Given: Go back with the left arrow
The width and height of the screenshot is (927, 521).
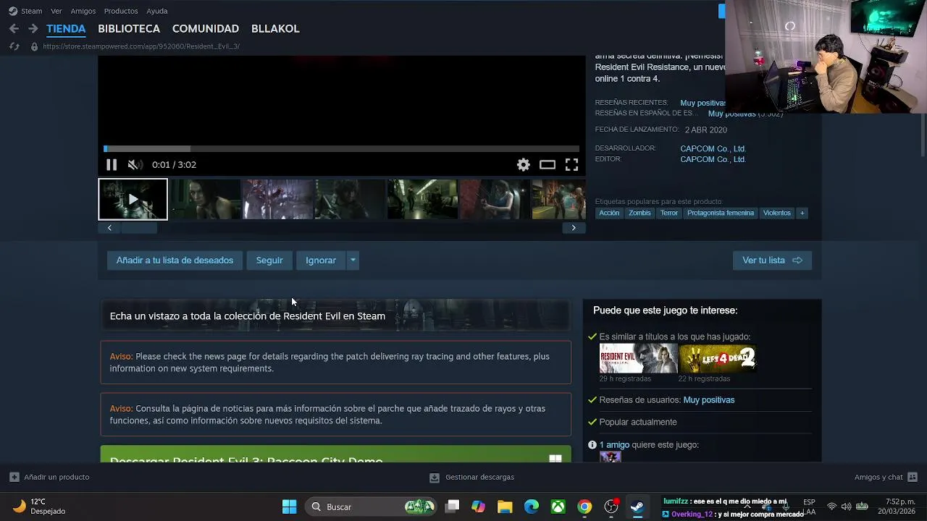Looking at the screenshot, I should tap(14, 28).
